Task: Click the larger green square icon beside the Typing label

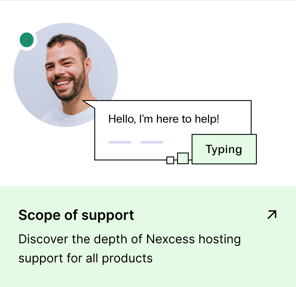Action: click(182, 159)
